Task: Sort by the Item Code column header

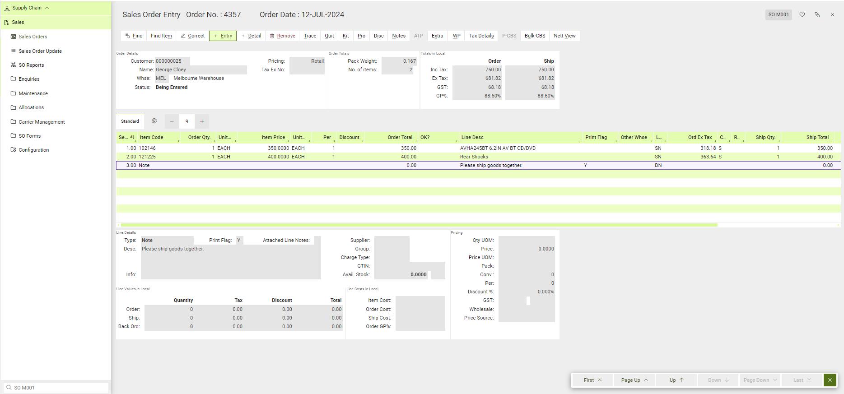Action: click(159, 137)
